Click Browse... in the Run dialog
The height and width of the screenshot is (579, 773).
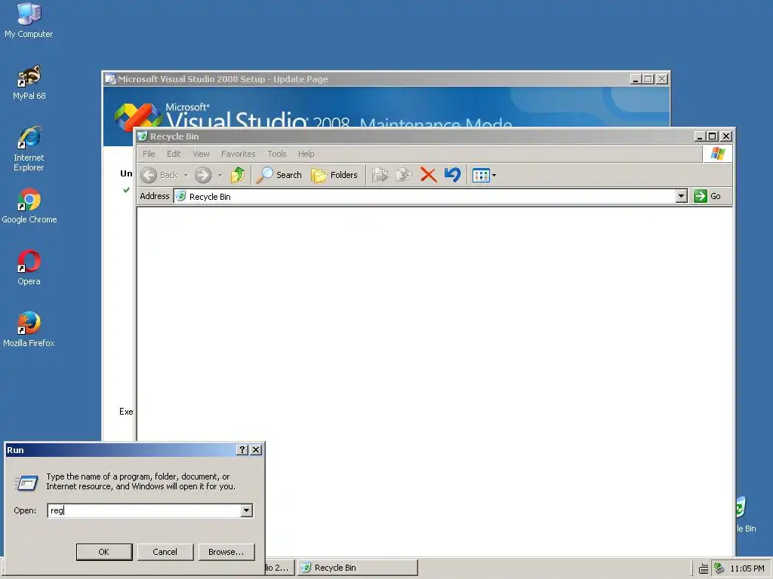226,551
